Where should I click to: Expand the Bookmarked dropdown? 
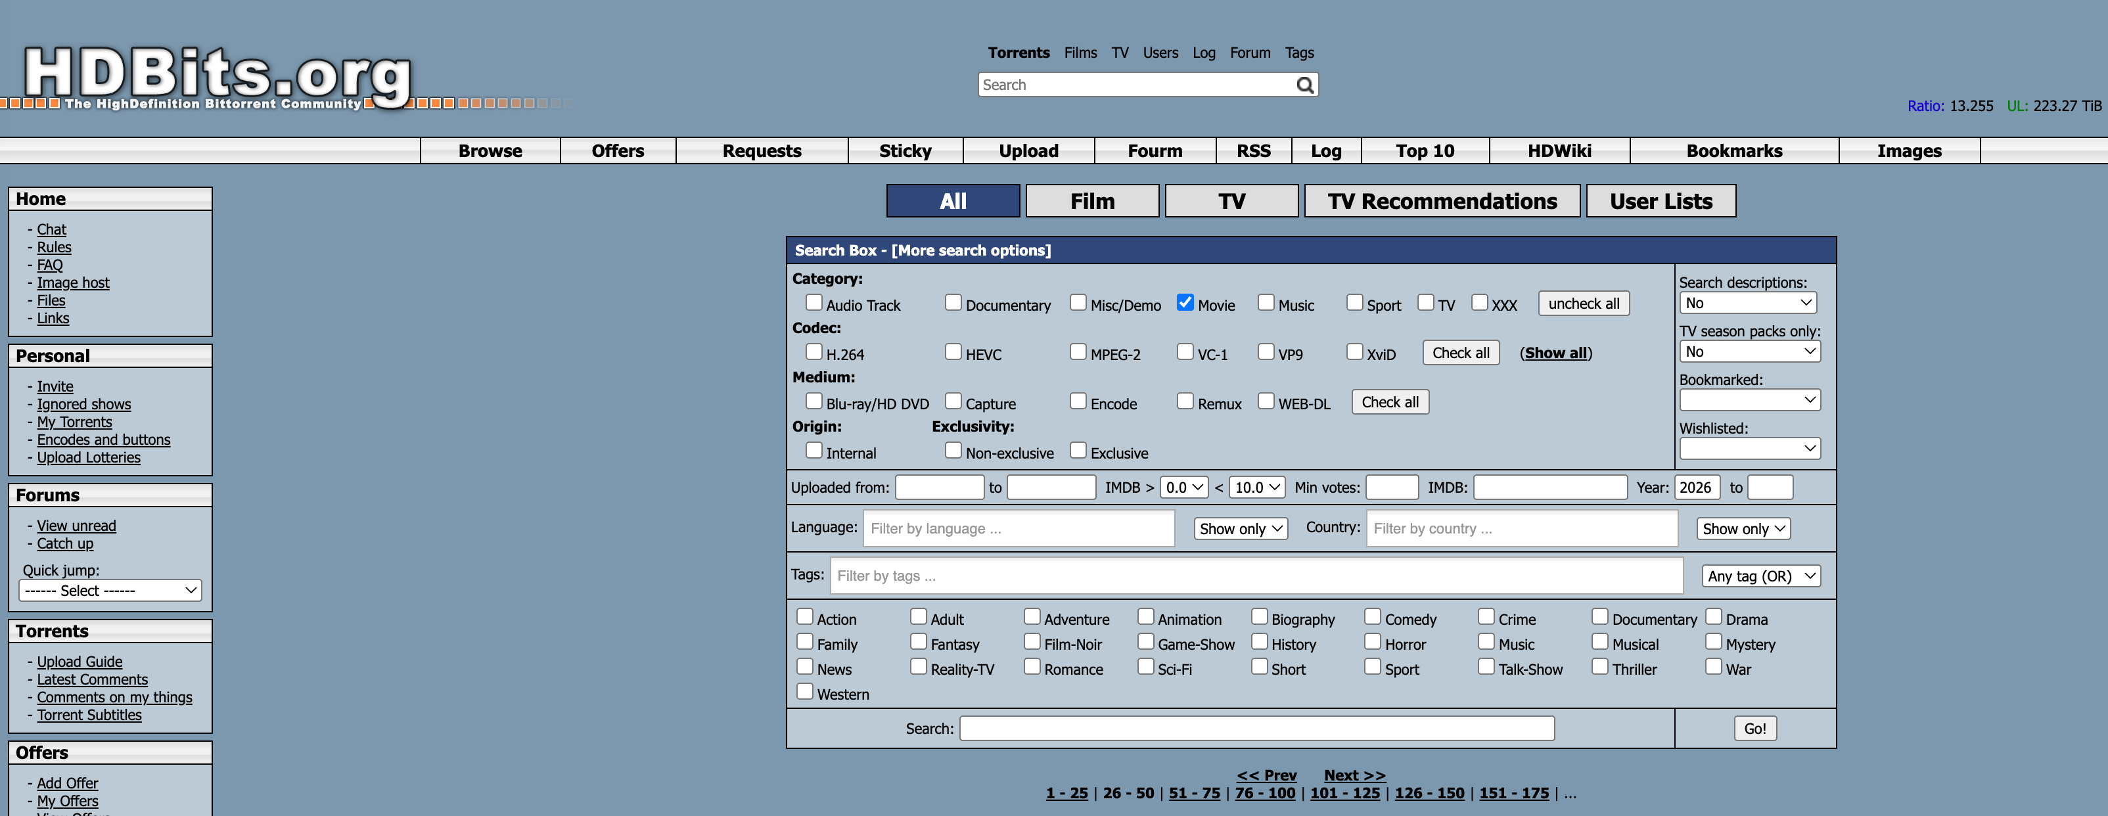coord(1750,400)
